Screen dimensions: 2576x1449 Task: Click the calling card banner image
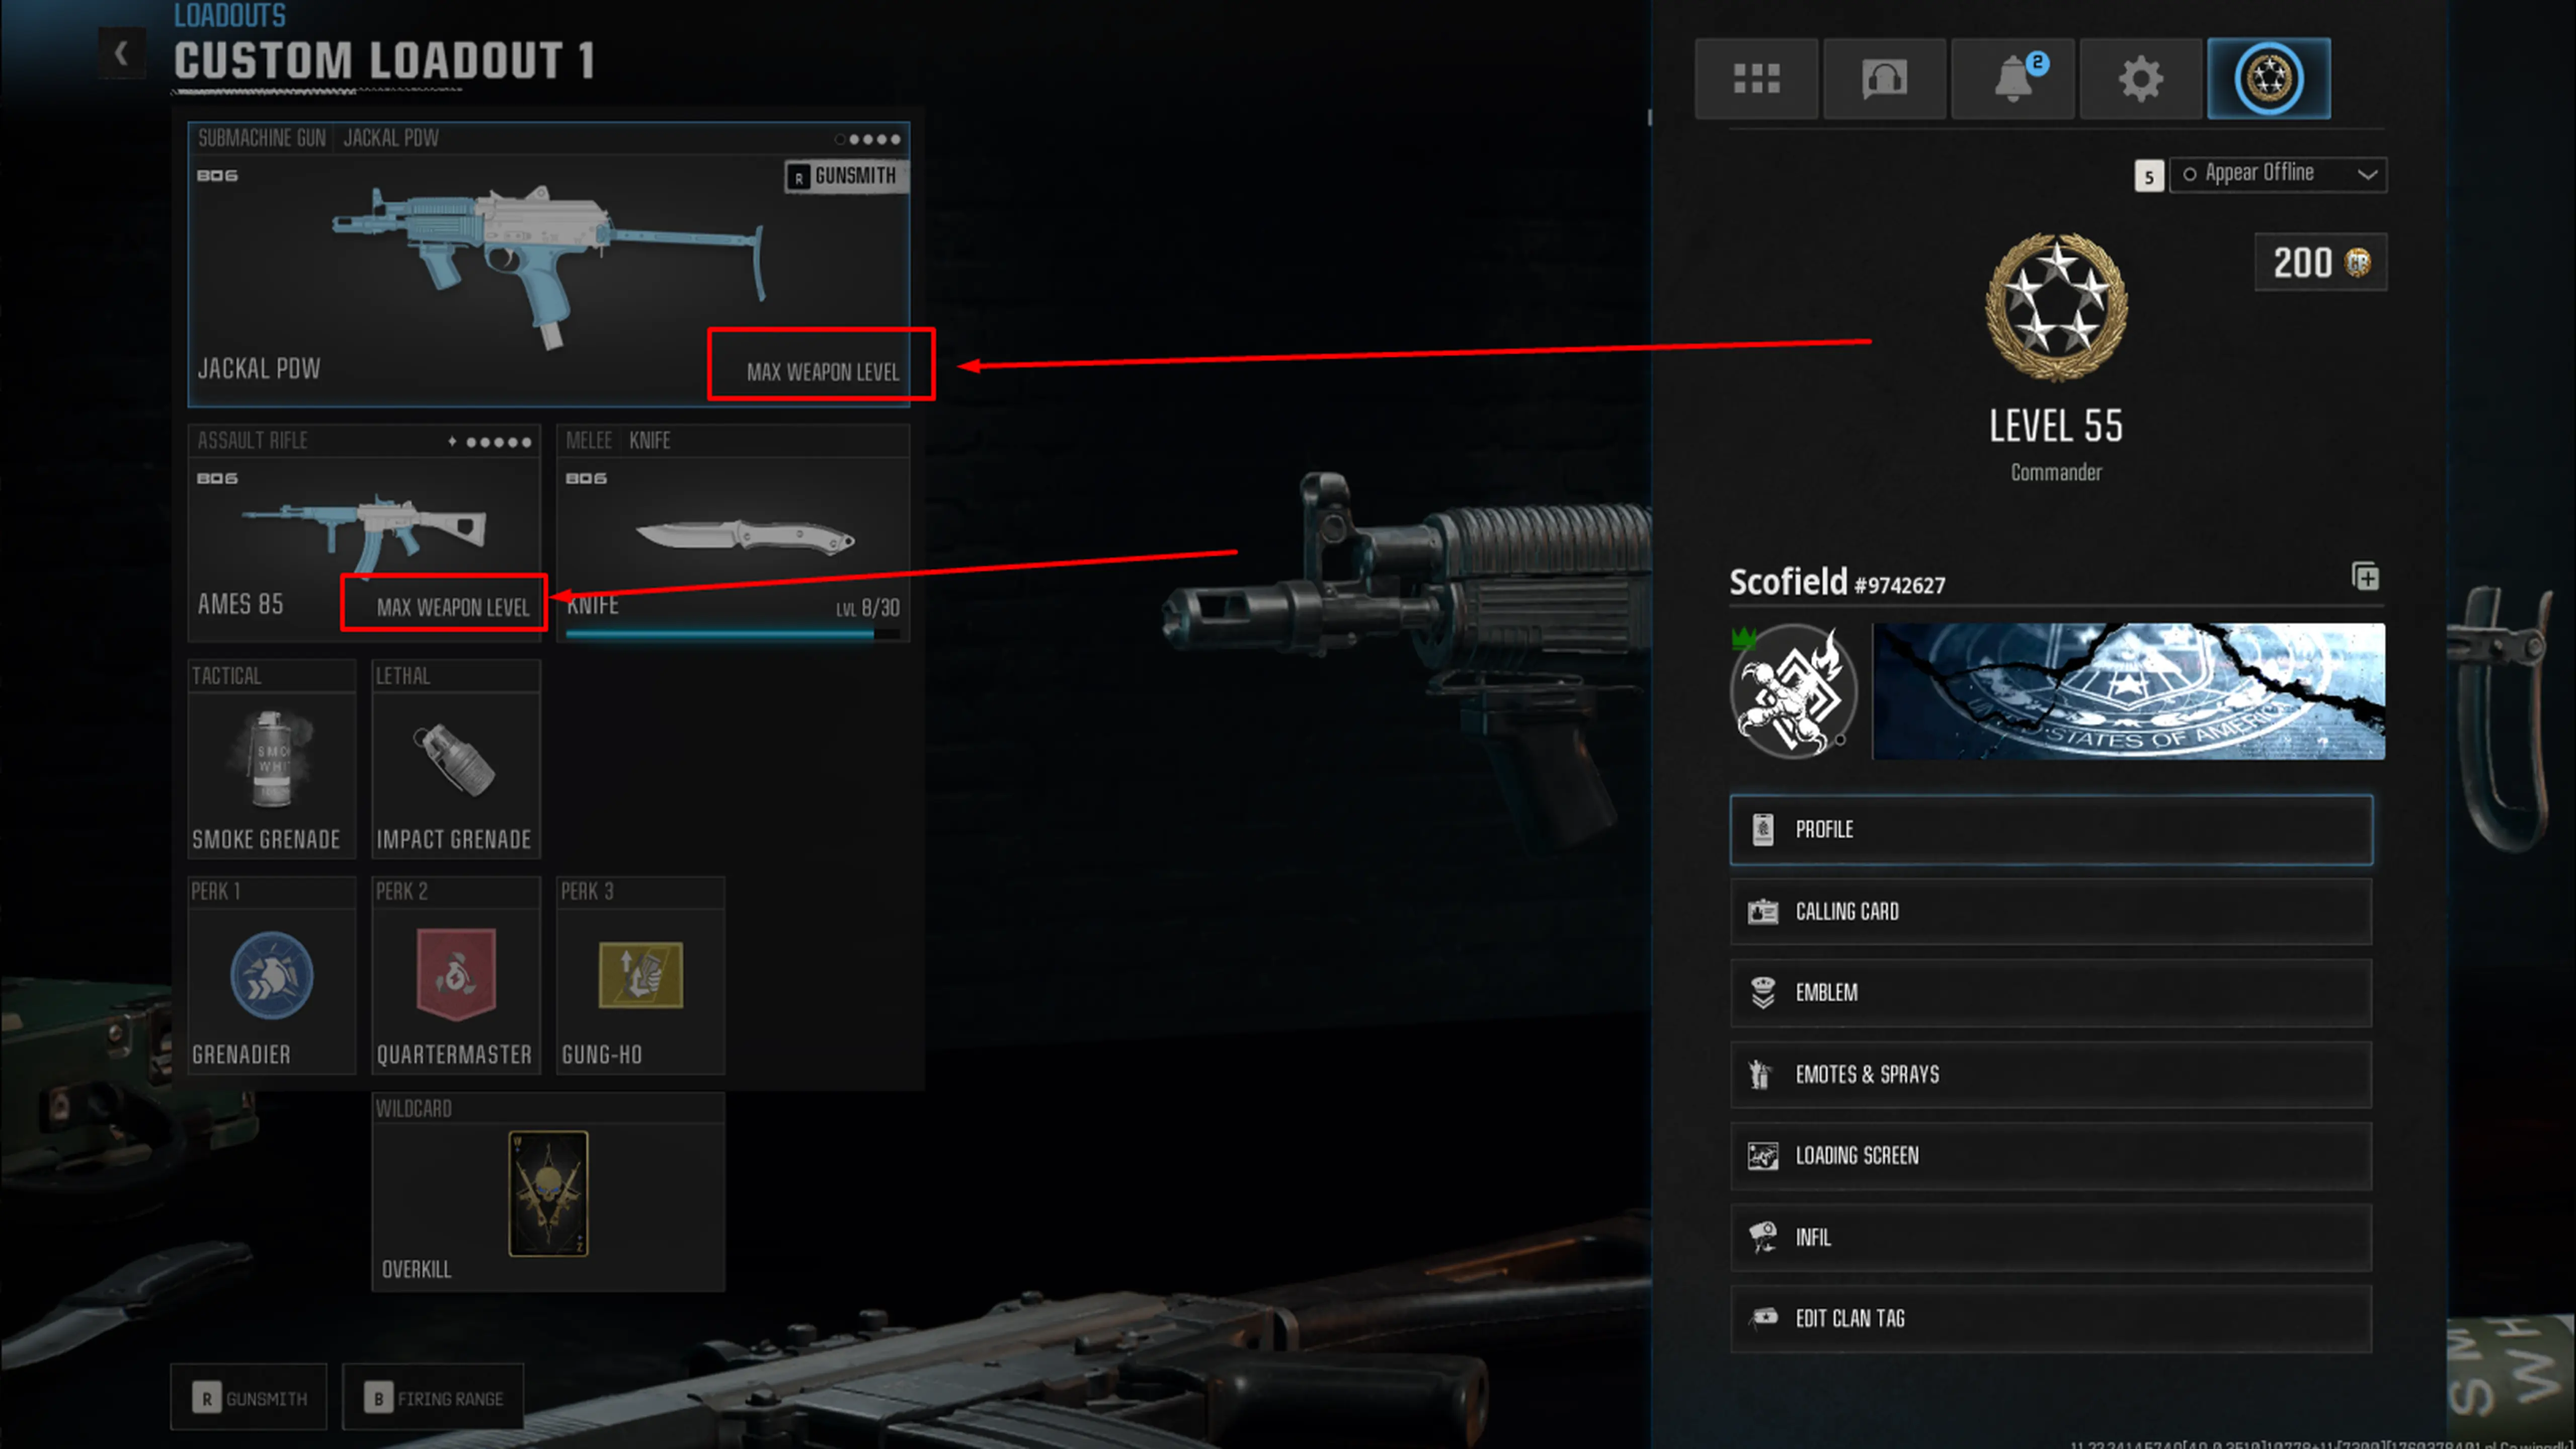[2128, 691]
